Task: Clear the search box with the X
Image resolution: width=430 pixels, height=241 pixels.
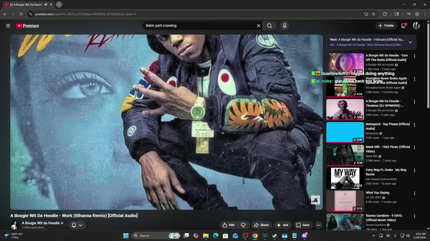Action: (259, 26)
